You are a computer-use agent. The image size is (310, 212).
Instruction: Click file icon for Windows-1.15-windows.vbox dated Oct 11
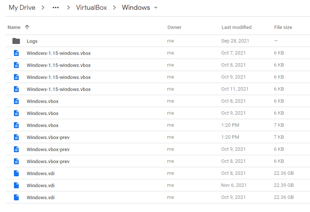coord(16,89)
